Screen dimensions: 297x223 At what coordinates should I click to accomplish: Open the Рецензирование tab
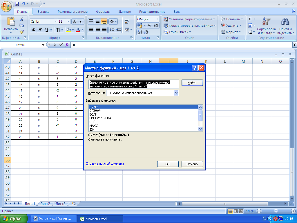coord(152,12)
